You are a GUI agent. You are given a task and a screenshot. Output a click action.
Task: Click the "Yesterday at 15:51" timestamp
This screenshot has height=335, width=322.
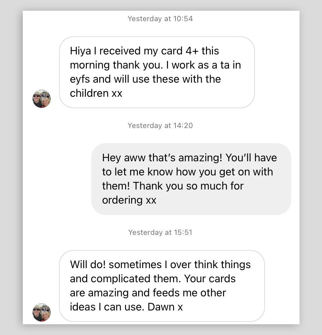pyautogui.click(x=160, y=233)
